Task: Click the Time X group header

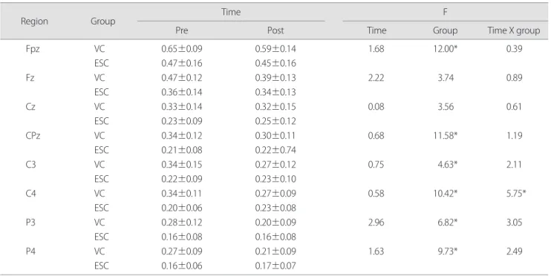Action: click(514, 30)
